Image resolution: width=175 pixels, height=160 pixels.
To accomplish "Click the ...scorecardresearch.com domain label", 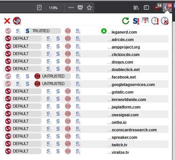I will coord(132,130).
